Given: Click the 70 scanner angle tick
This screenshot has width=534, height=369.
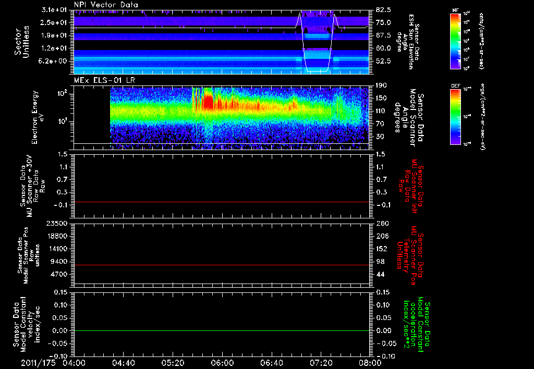Looking at the screenshot, I should [380, 124].
